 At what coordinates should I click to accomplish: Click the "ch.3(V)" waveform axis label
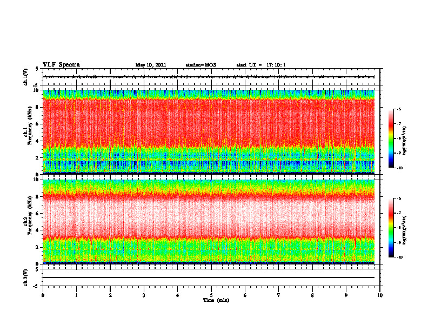pyautogui.click(x=25, y=277)
